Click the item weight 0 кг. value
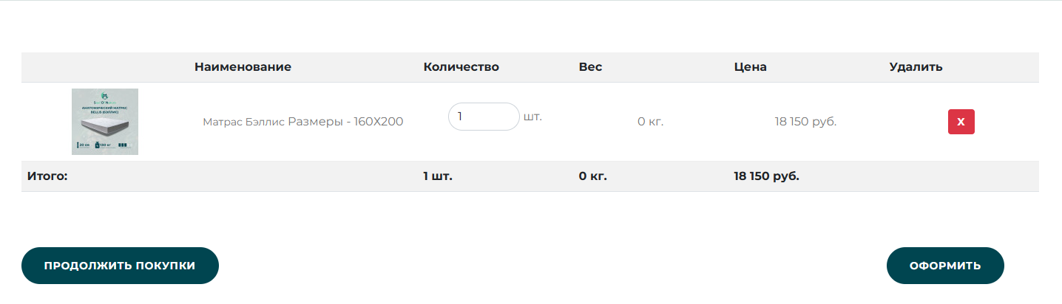Image resolution: width=1062 pixels, height=304 pixels. 650,122
